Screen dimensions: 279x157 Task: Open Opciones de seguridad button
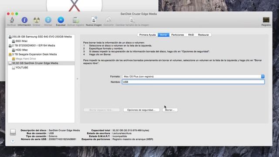pyautogui.click(x=141, y=110)
